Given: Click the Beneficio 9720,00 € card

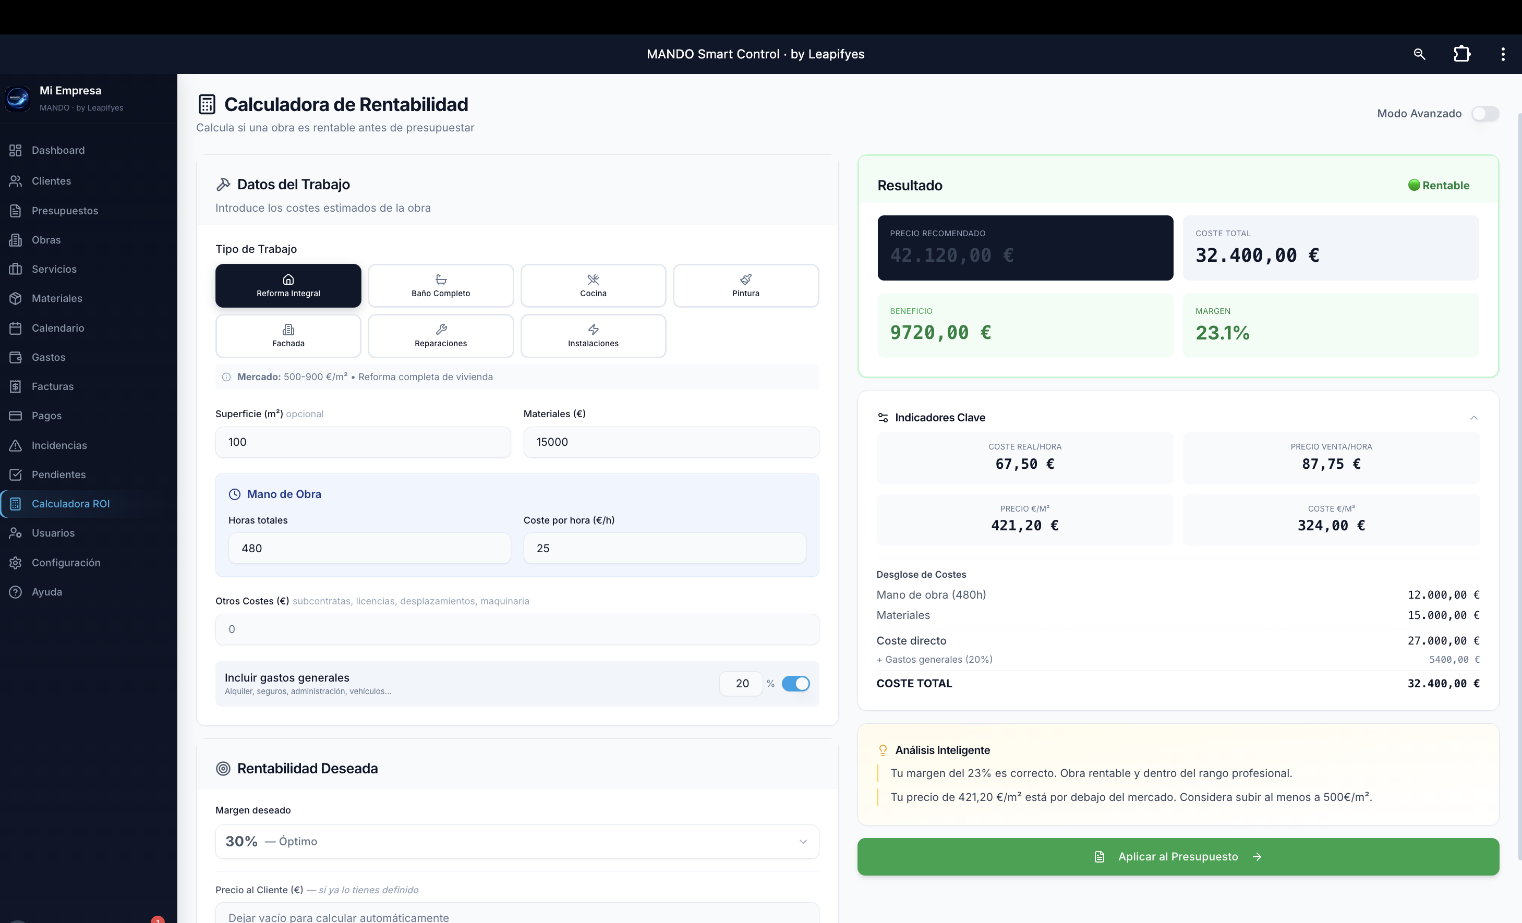Looking at the screenshot, I should 1025,325.
